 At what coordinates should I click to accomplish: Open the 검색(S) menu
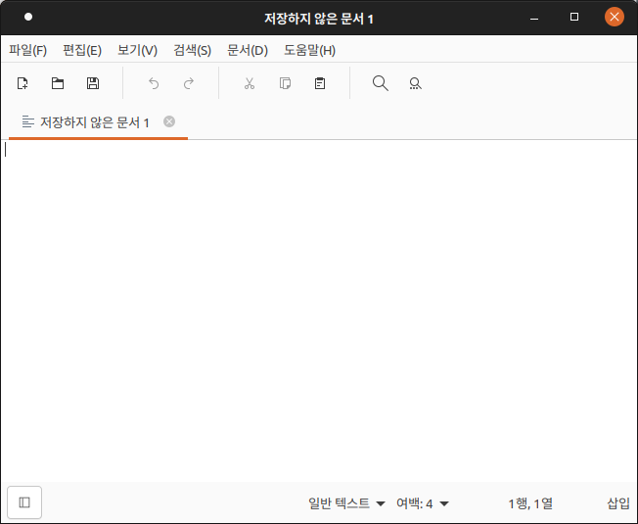coord(192,50)
